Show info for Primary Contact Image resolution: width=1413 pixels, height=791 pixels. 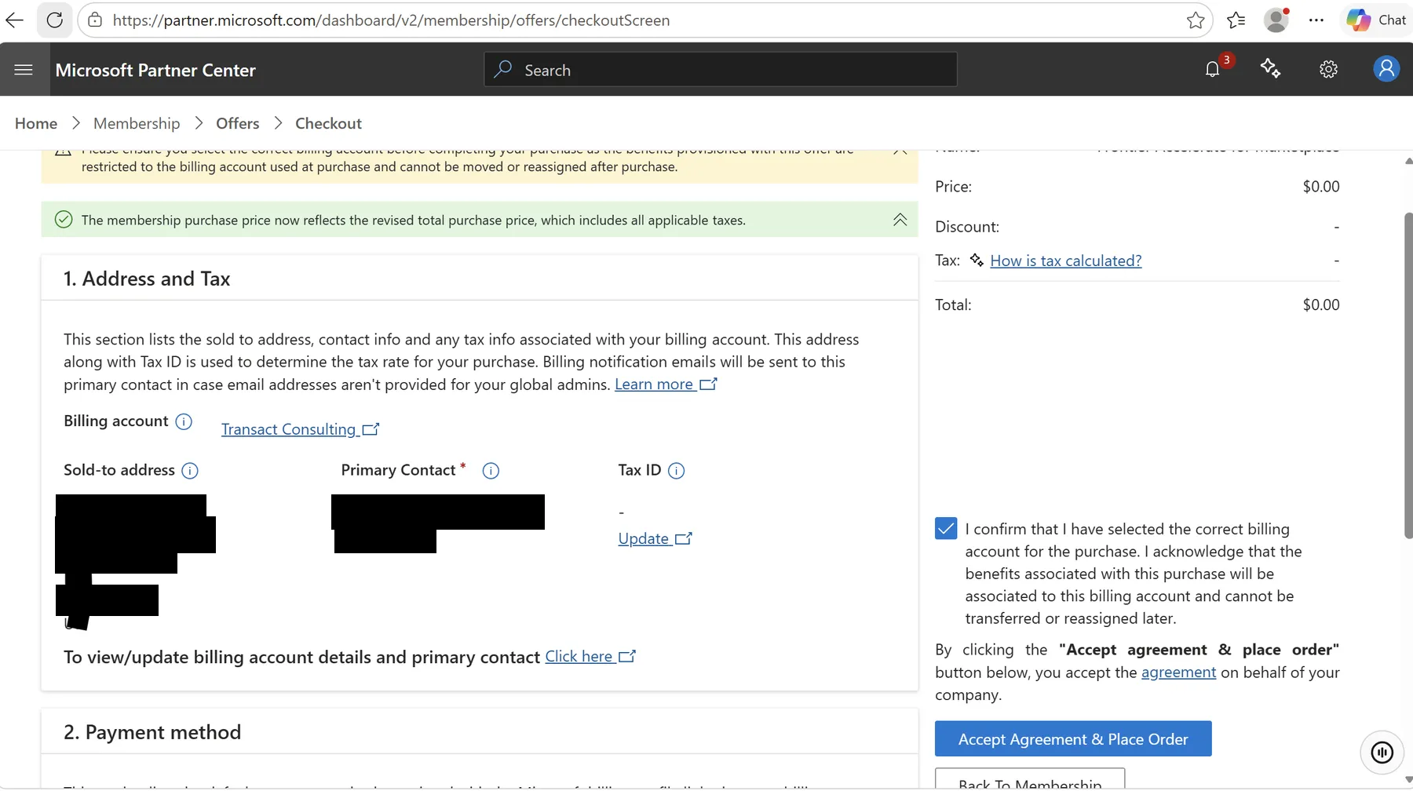[x=491, y=471]
